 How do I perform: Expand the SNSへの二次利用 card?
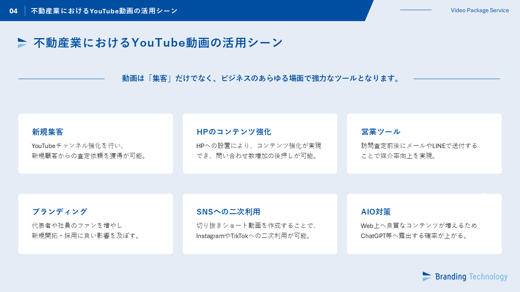[260, 223]
